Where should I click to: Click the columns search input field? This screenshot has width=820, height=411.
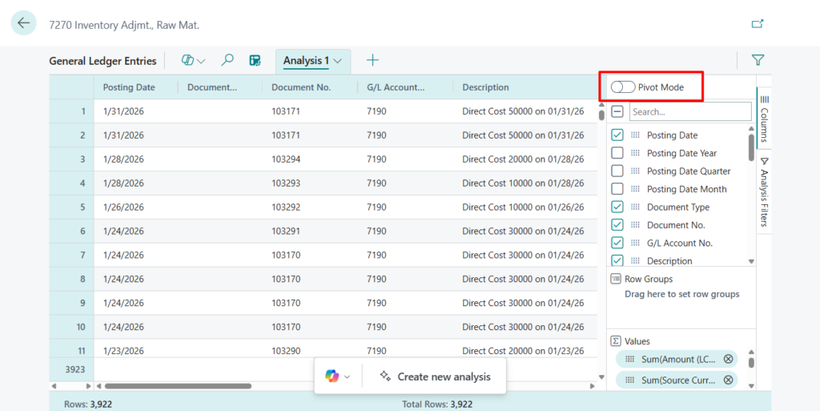tap(689, 111)
